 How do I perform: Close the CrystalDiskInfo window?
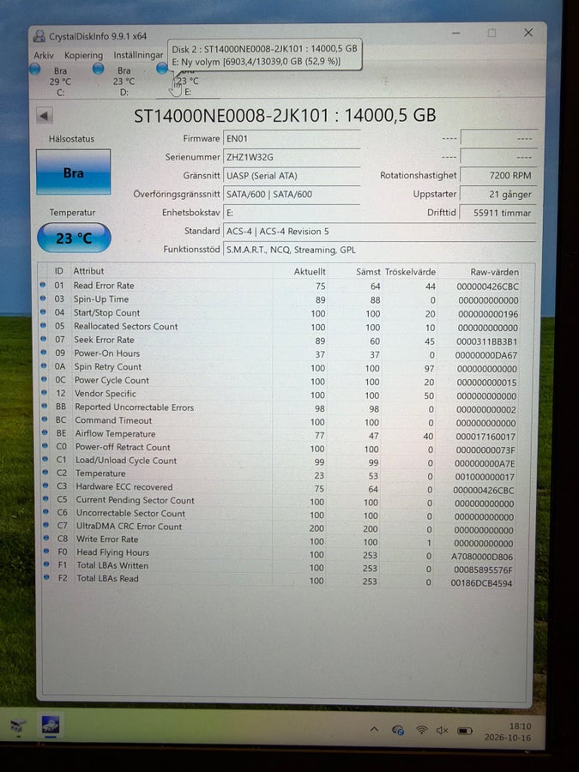pos(528,33)
